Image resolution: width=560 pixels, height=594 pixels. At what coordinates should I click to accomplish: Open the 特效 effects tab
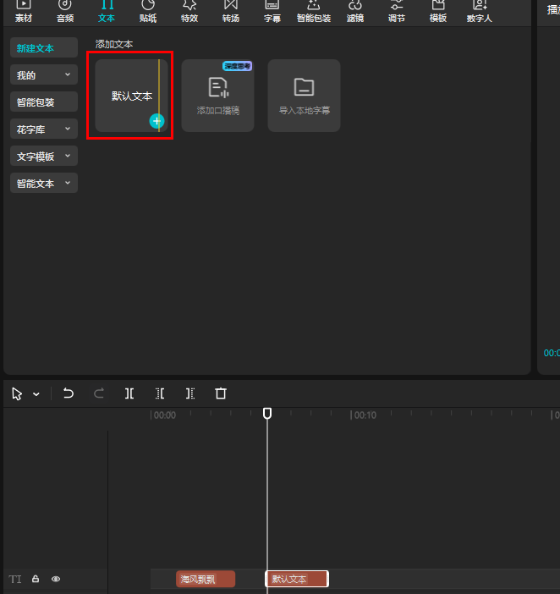(x=189, y=11)
